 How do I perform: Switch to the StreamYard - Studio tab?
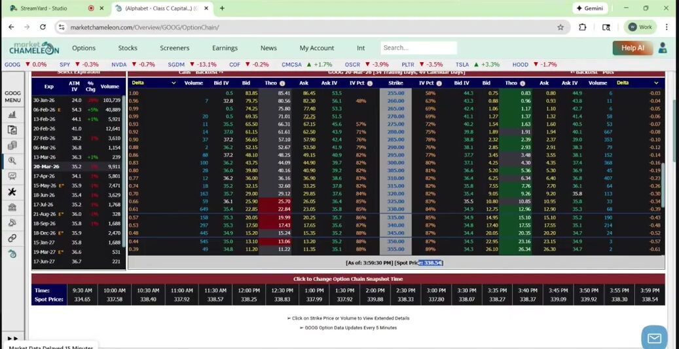click(x=43, y=9)
